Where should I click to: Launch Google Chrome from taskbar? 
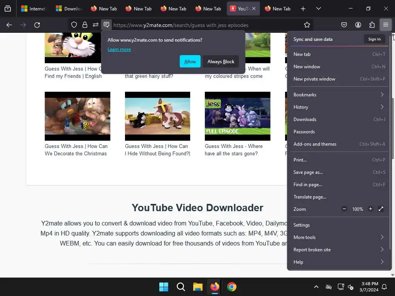click(x=232, y=287)
